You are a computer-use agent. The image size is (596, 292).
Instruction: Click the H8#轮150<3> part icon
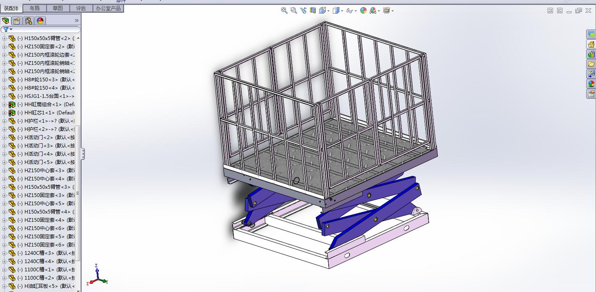click(x=12, y=80)
